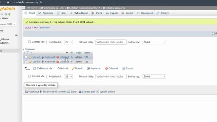
Task: Select _schema database in sidebar tree
Action: (x=4, y=39)
